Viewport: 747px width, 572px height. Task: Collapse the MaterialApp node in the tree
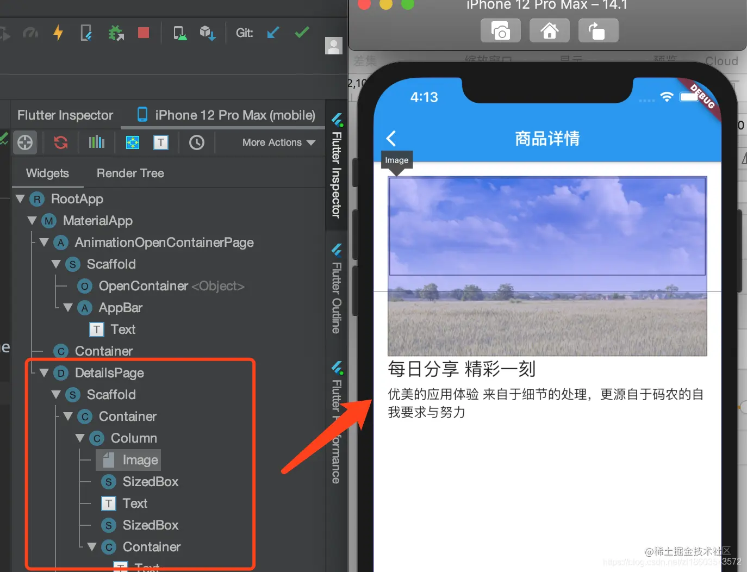pyautogui.click(x=32, y=221)
